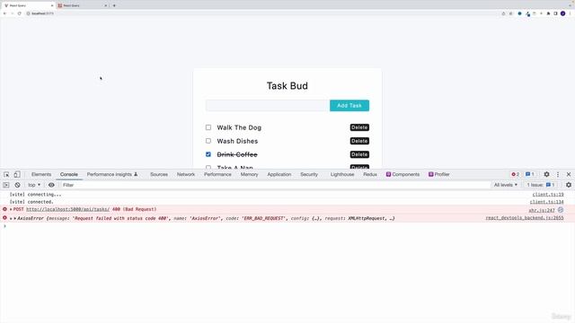Open the browser profile avatar
Image resolution: width=575 pixels, height=323 pixels.
coord(563,13)
